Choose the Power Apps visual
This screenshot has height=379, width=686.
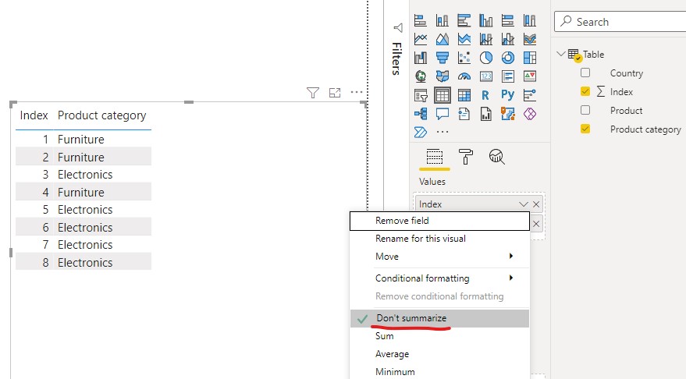pyautogui.click(x=530, y=114)
